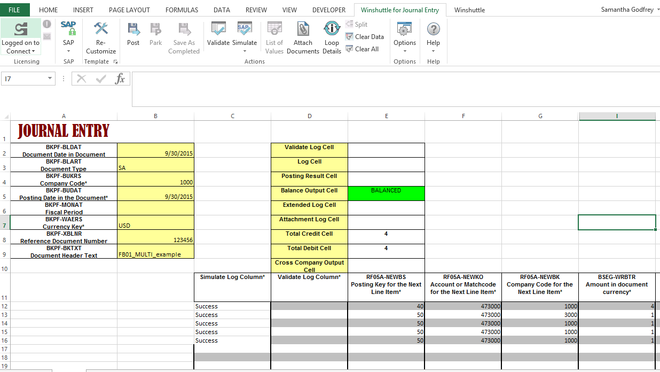Select Company Code 3000 in row 13

(540, 315)
